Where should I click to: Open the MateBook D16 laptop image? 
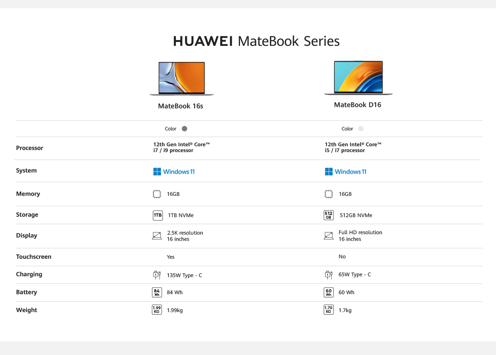click(358, 78)
